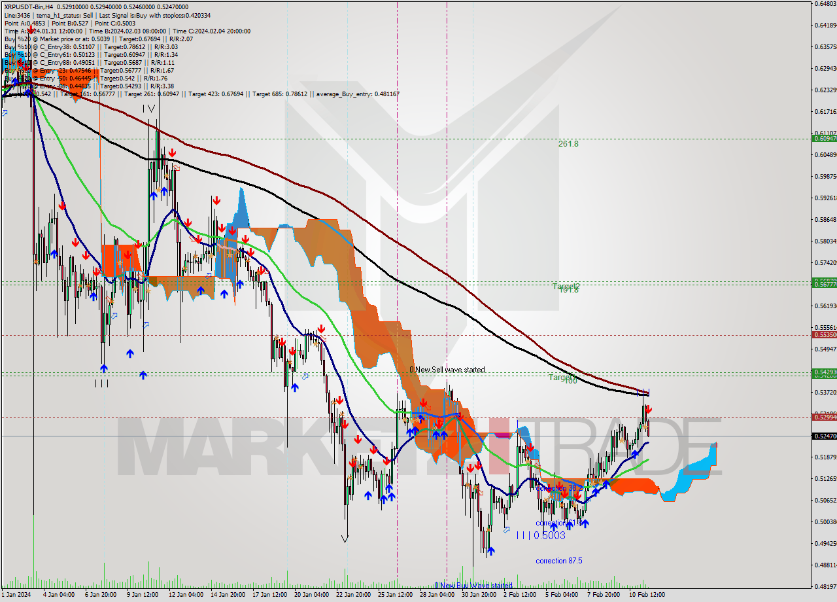Click the '4 Jan 04:00' date label

[x=58, y=595]
